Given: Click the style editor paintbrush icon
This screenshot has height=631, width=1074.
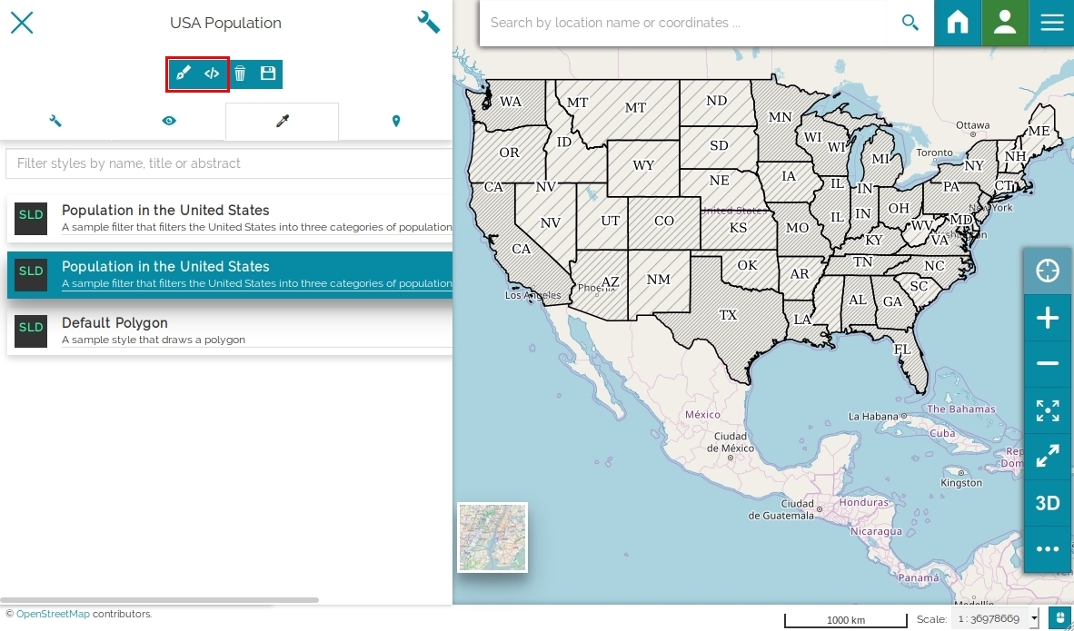Looking at the screenshot, I should [183, 74].
